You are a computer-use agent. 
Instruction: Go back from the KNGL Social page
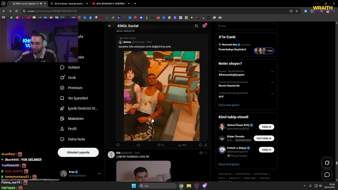pos(110,26)
